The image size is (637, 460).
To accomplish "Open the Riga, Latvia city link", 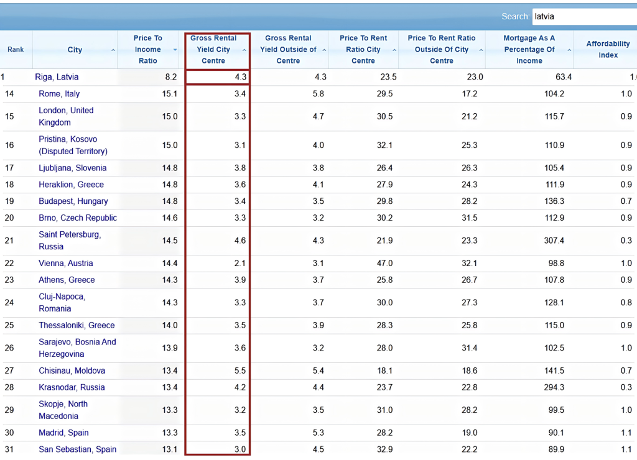I will tap(57, 77).
